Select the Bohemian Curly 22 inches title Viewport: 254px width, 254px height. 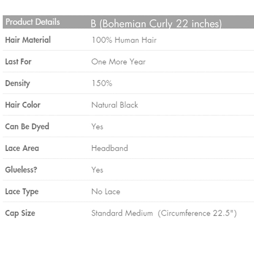(156, 24)
